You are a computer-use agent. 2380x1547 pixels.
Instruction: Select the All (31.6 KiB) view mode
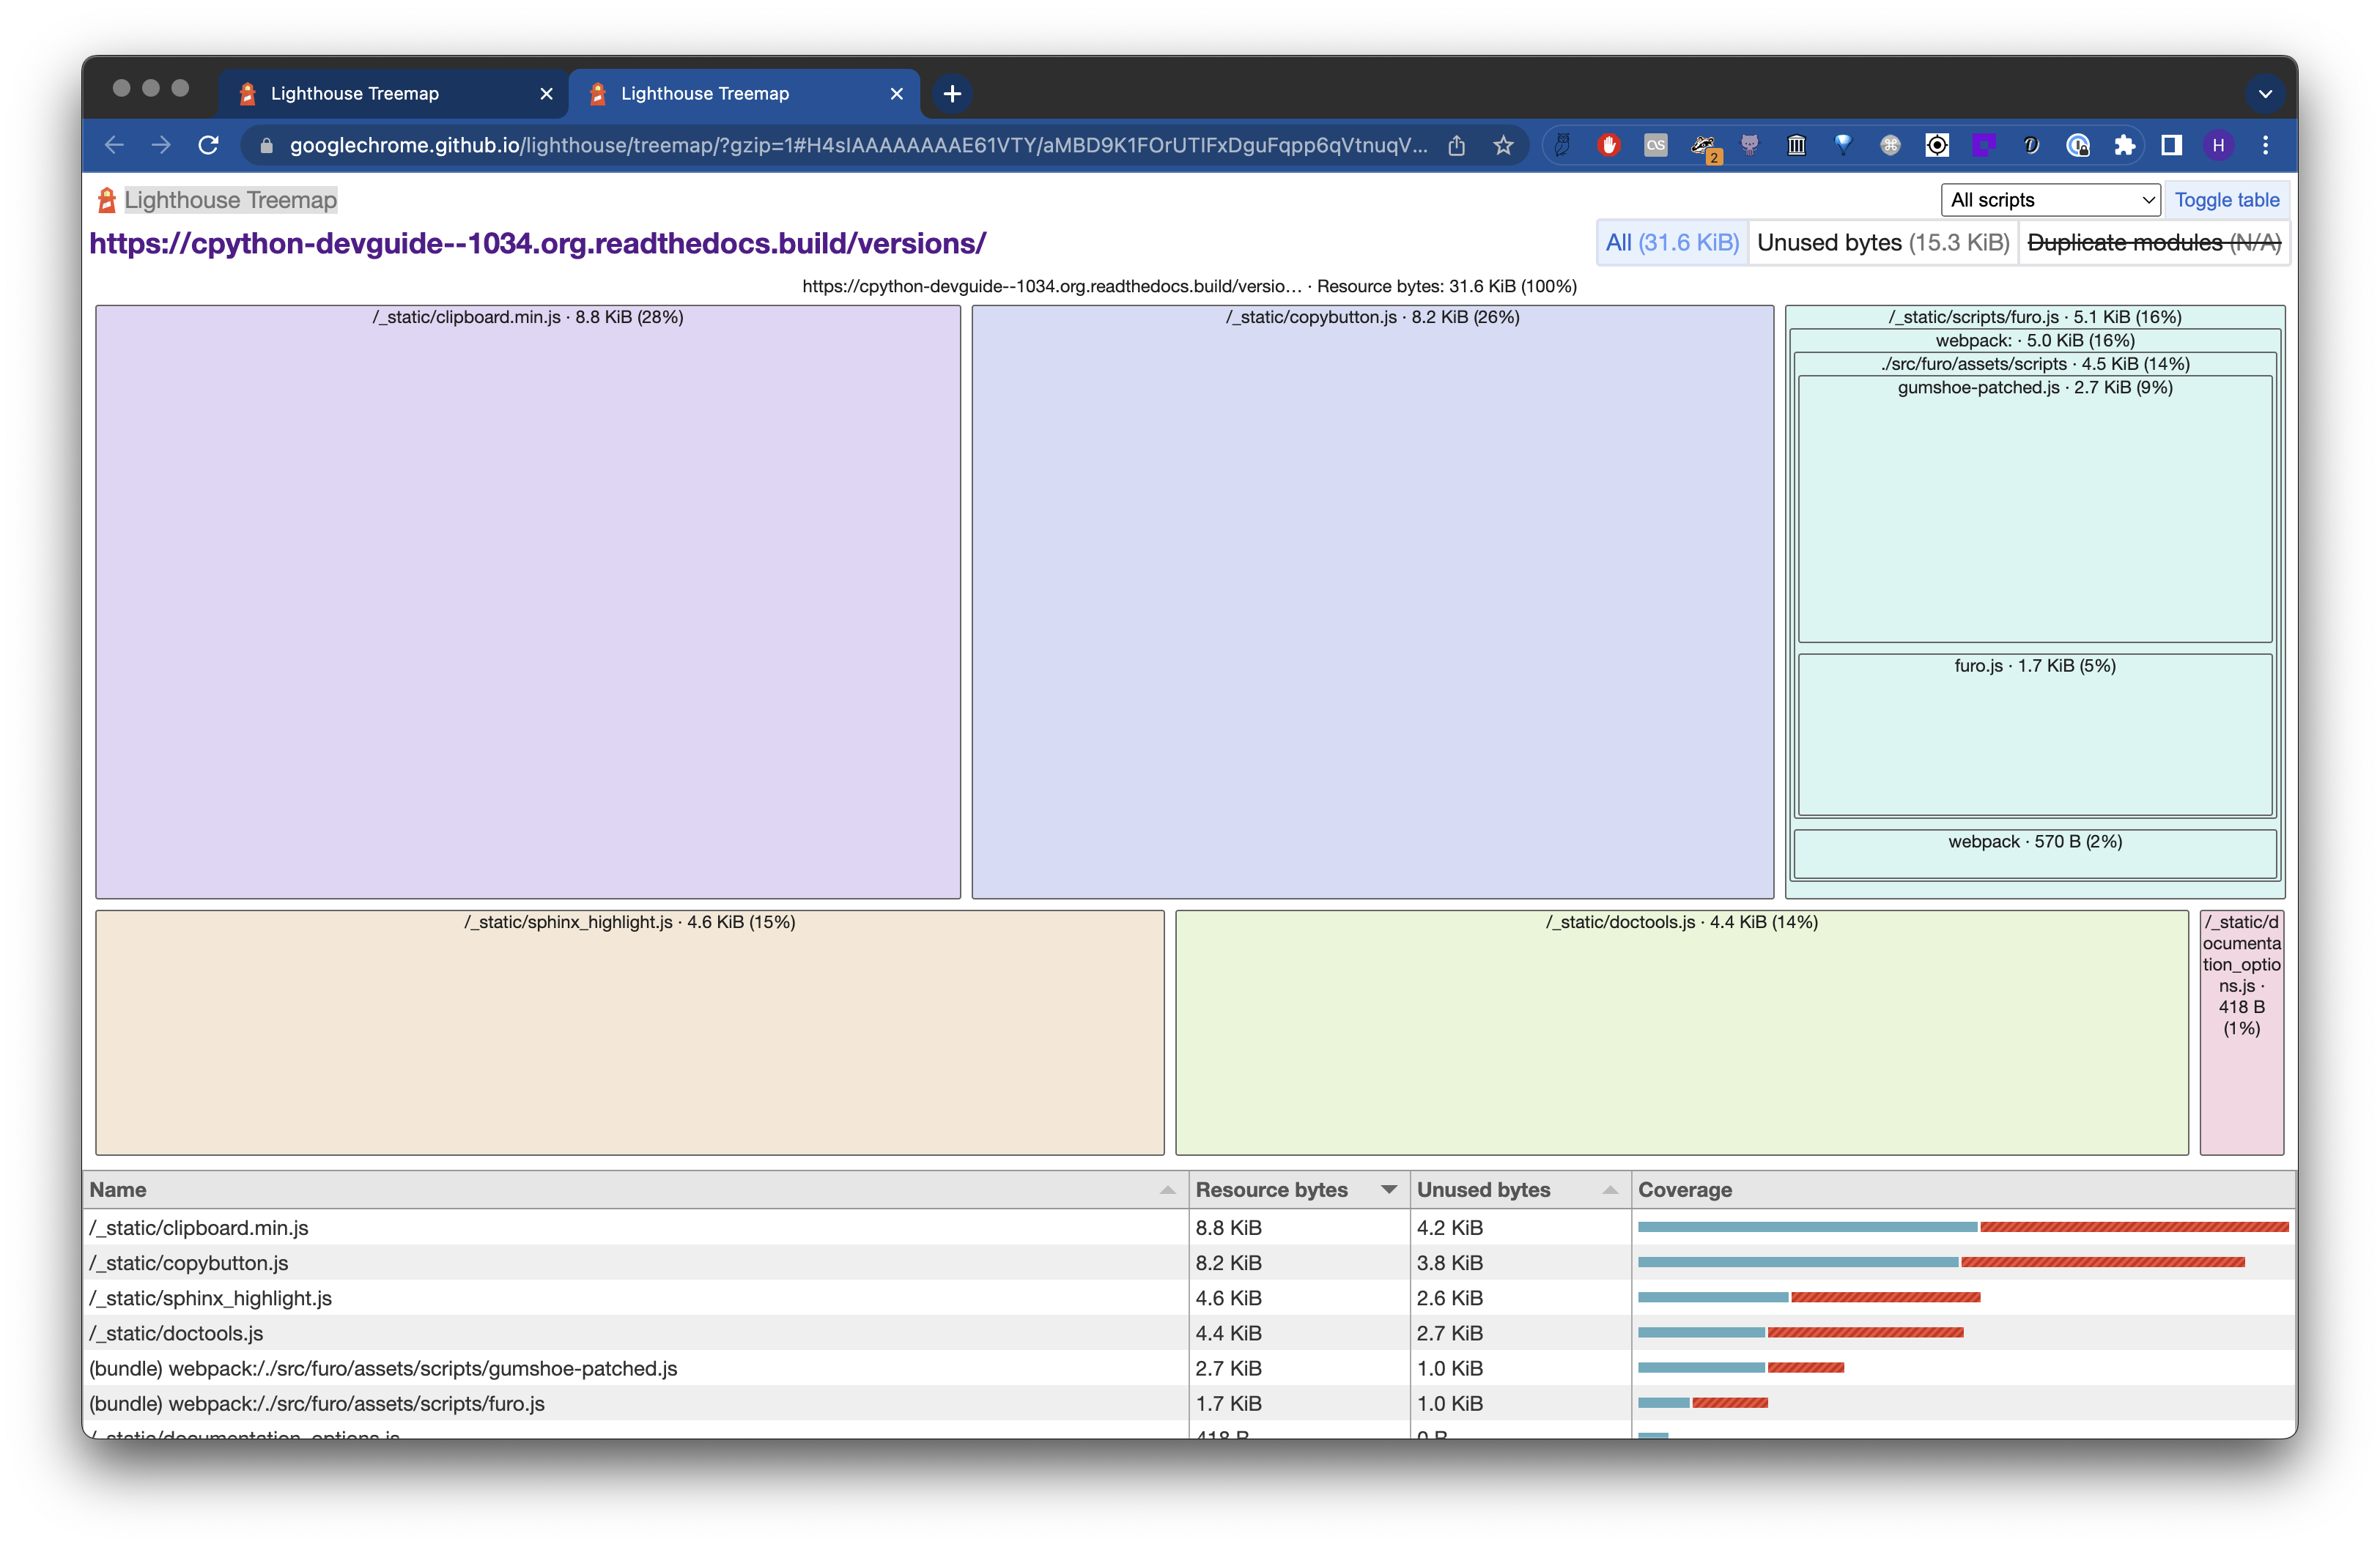[x=1672, y=243]
